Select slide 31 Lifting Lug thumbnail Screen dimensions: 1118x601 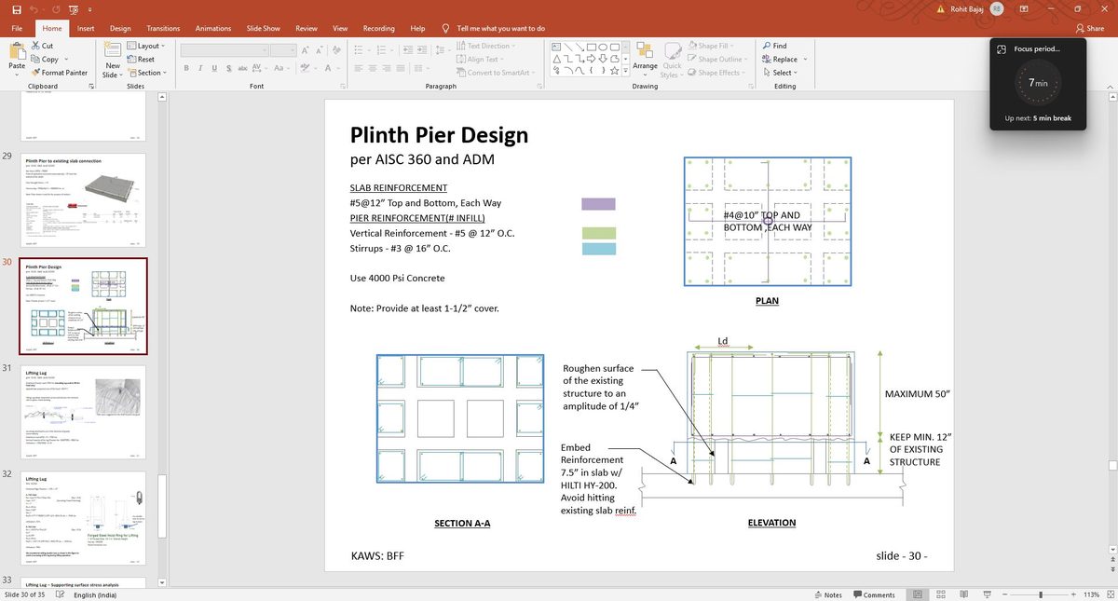point(85,412)
